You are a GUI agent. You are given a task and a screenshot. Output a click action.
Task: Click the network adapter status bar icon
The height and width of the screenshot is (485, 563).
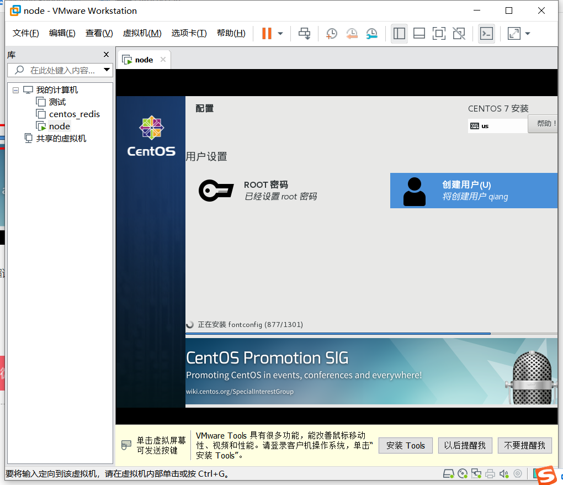(476, 474)
